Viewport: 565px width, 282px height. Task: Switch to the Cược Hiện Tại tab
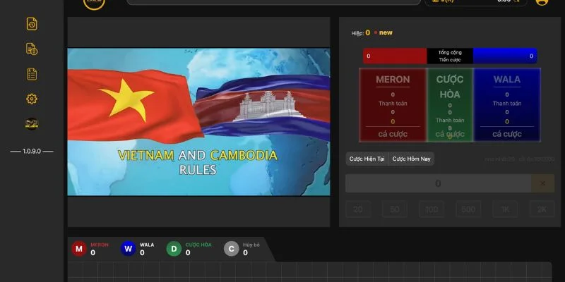[367, 159]
